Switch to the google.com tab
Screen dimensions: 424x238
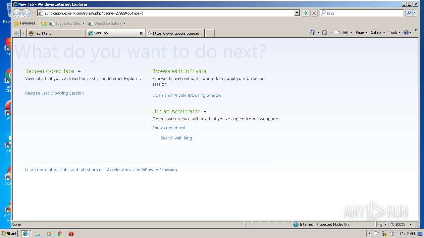point(175,33)
